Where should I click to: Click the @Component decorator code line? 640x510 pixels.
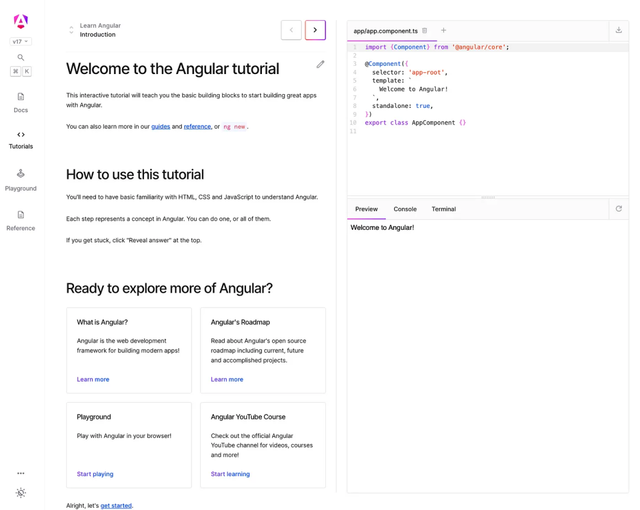[x=386, y=63]
